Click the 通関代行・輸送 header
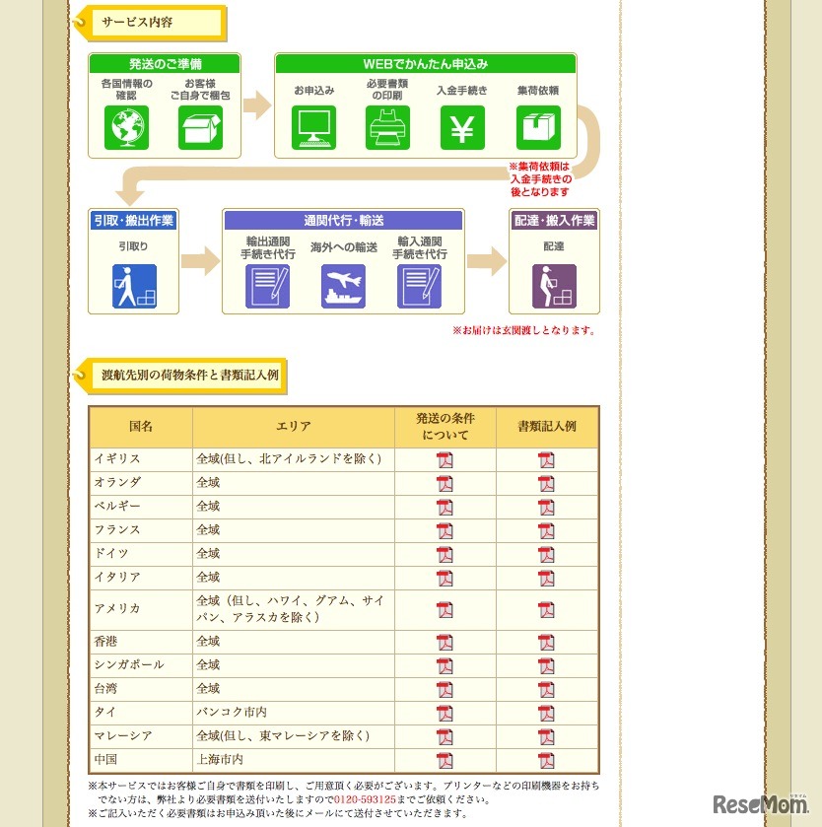The width and height of the screenshot is (822, 827). pos(343,221)
